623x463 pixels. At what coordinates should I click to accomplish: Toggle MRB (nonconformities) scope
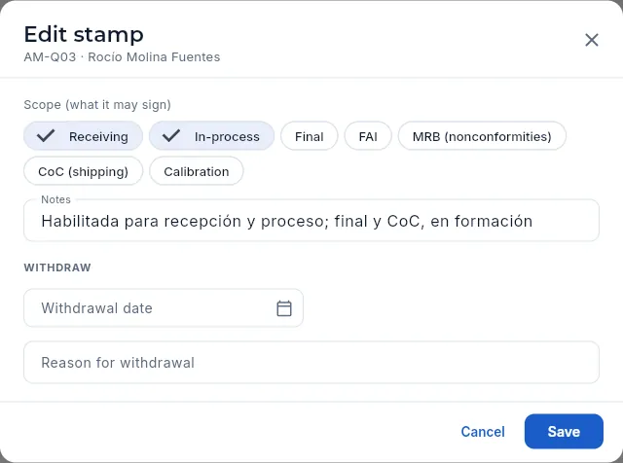click(x=482, y=136)
